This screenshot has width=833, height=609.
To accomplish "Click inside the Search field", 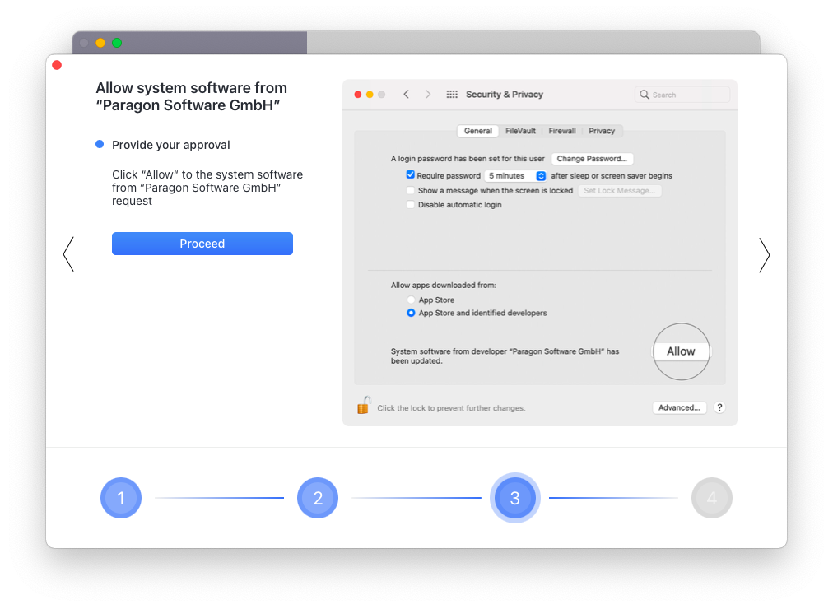I will point(683,95).
